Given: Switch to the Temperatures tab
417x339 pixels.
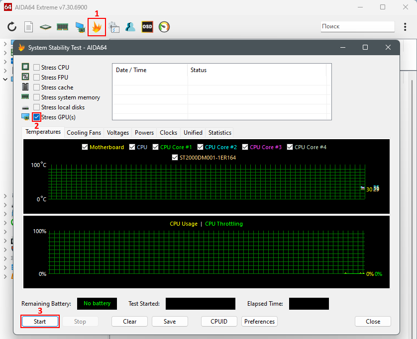Looking at the screenshot, I should click(x=43, y=132).
